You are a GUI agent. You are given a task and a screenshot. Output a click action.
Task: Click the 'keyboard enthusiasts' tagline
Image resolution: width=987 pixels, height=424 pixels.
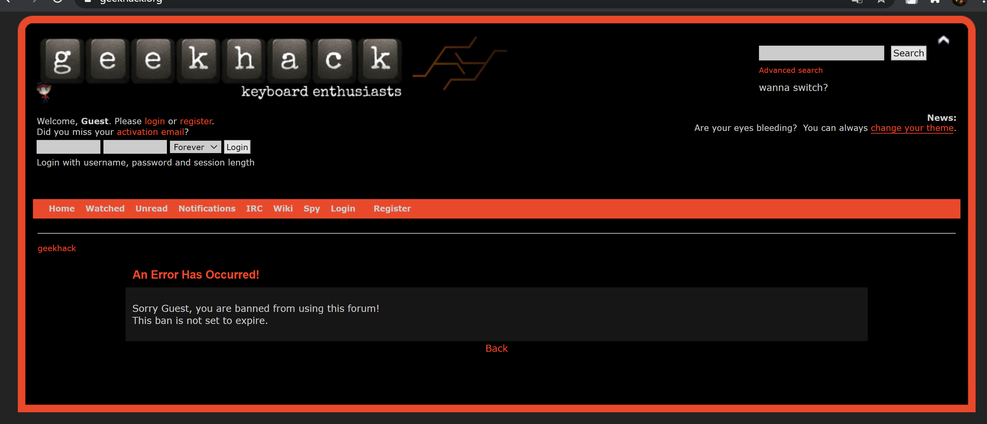321,92
